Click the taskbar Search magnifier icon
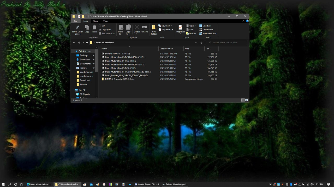 pos(9,184)
